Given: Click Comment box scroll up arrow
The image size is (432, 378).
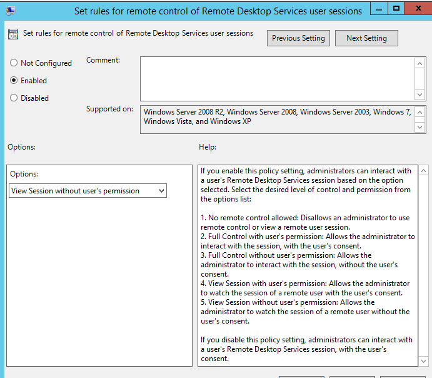Looking at the screenshot, I should click(x=420, y=63).
